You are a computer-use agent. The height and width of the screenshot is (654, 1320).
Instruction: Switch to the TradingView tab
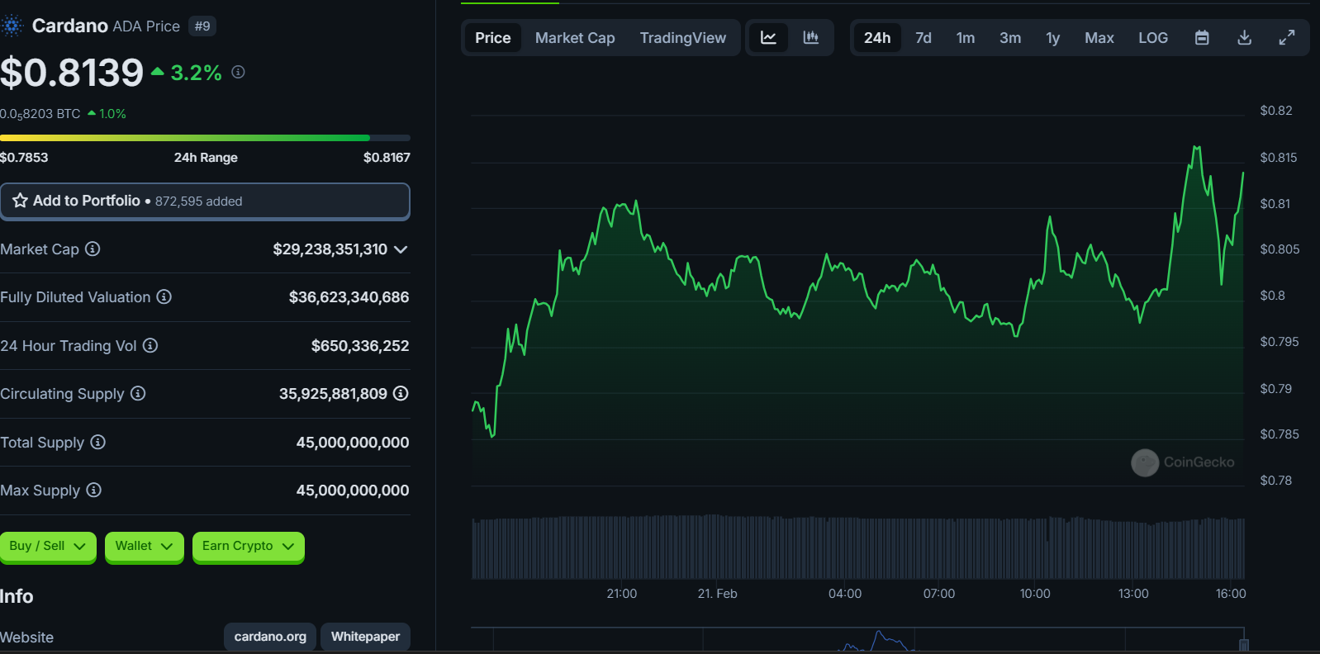point(683,37)
